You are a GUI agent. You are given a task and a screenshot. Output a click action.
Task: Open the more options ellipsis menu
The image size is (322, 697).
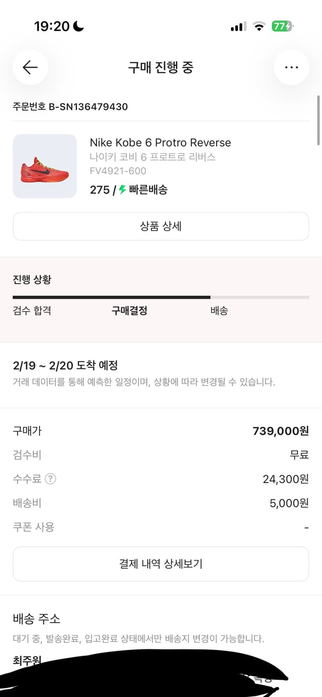(291, 67)
